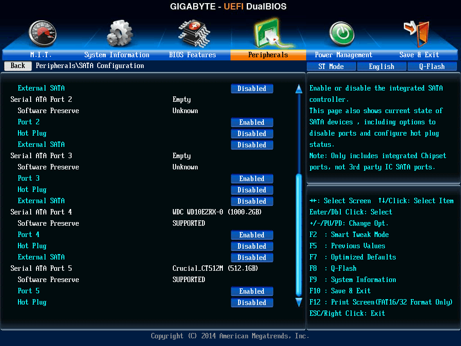Select Hot Plug label under Port 3

32,190
